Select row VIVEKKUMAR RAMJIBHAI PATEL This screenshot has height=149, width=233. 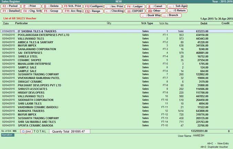[x=116, y=78]
